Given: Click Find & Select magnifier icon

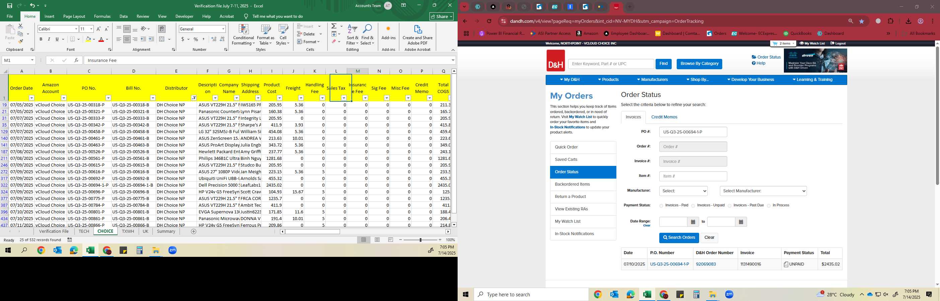Looking at the screenshot, I should pos(367,35).
